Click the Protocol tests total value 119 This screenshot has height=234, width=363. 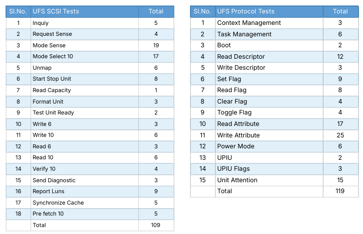coord(340,191)
